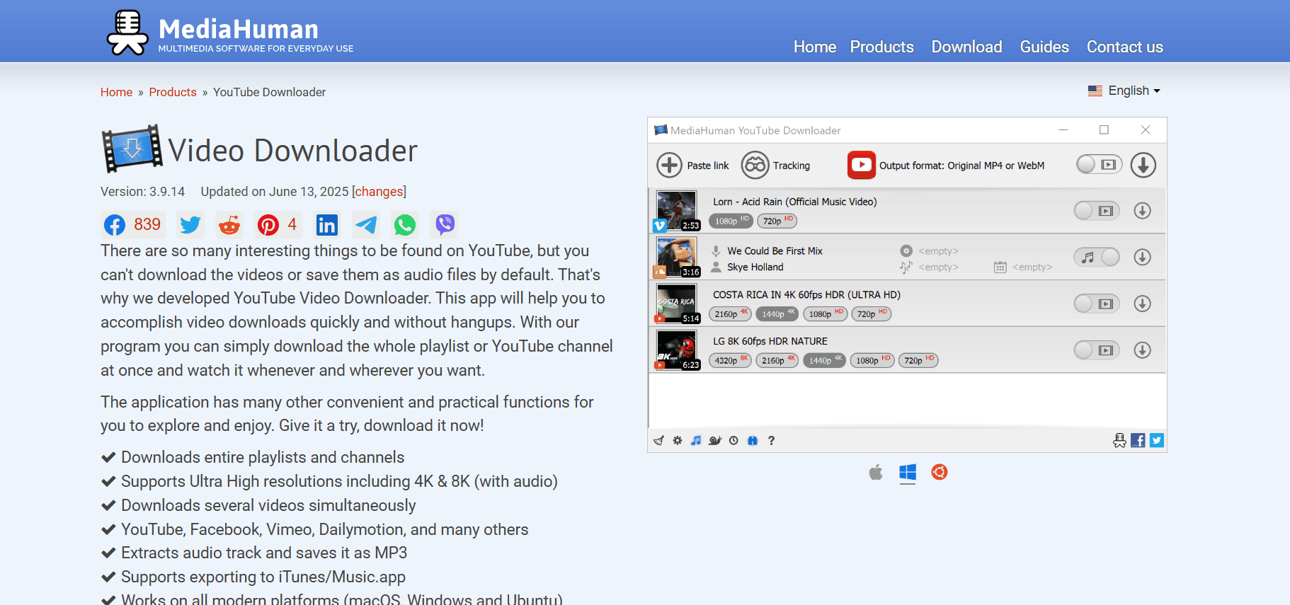Select the Windows platform icon
The width and height of the screenshot is (1290, 605).
907,472
